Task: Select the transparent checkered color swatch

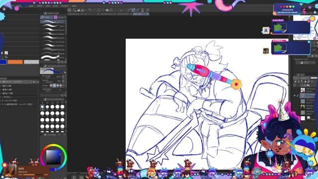Action: pos(31,62)
